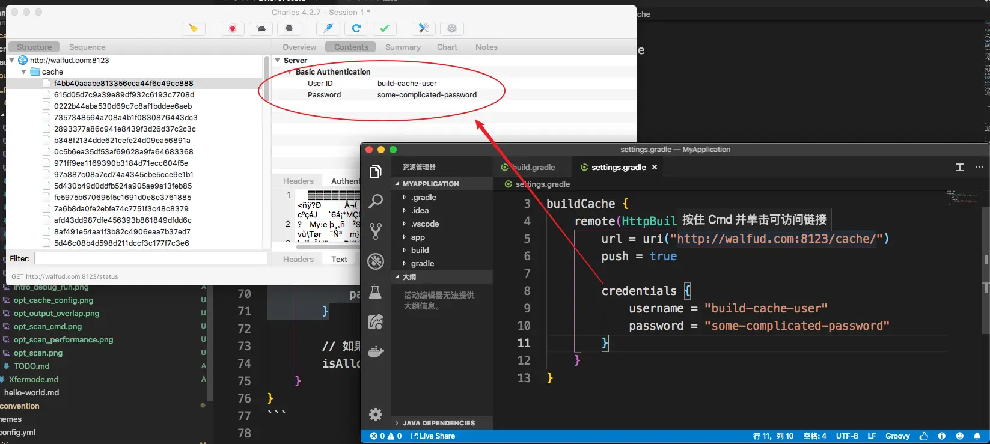
Task: Change LF line ending in status bar
Action: point(872,436)
